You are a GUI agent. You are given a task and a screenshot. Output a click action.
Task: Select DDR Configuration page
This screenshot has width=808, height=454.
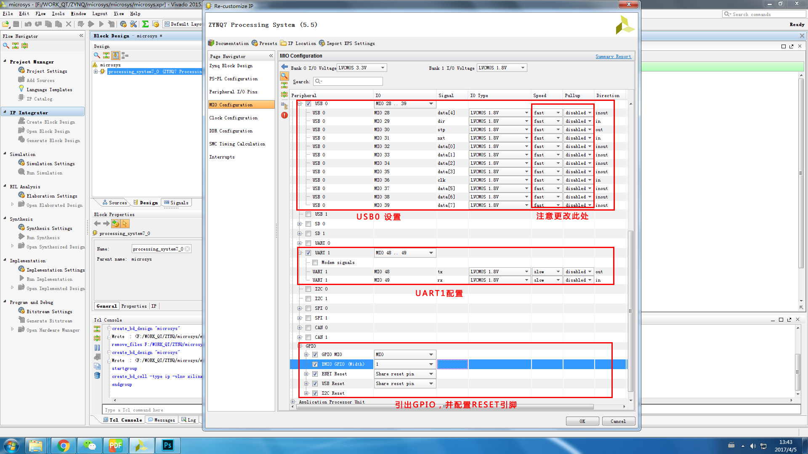pos(231,131)
